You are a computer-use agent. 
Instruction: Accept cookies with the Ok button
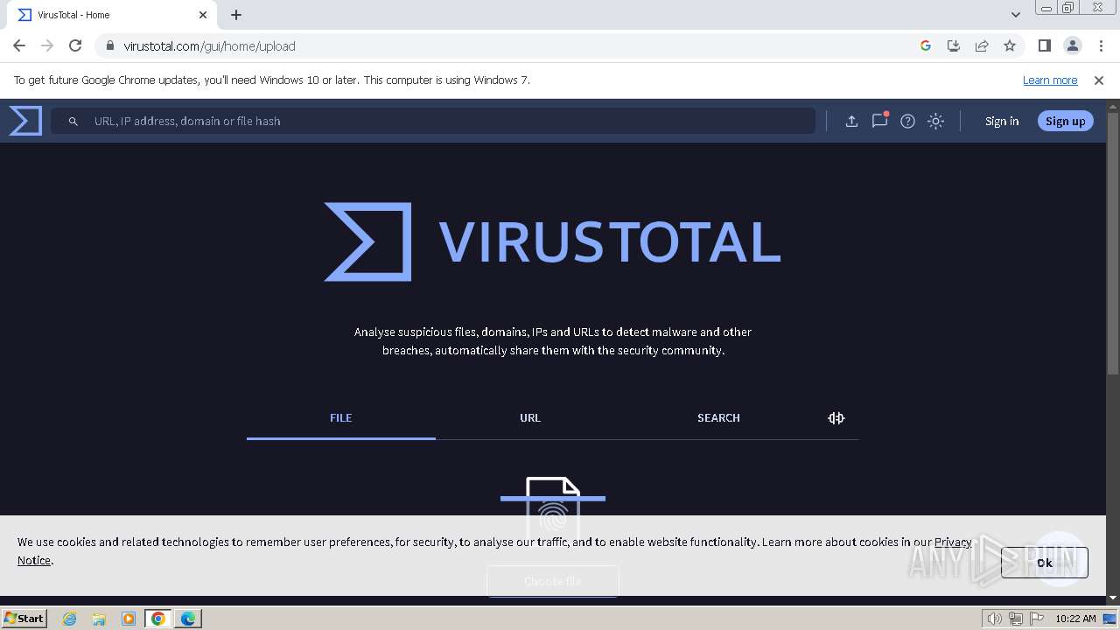click(1045, 563)
